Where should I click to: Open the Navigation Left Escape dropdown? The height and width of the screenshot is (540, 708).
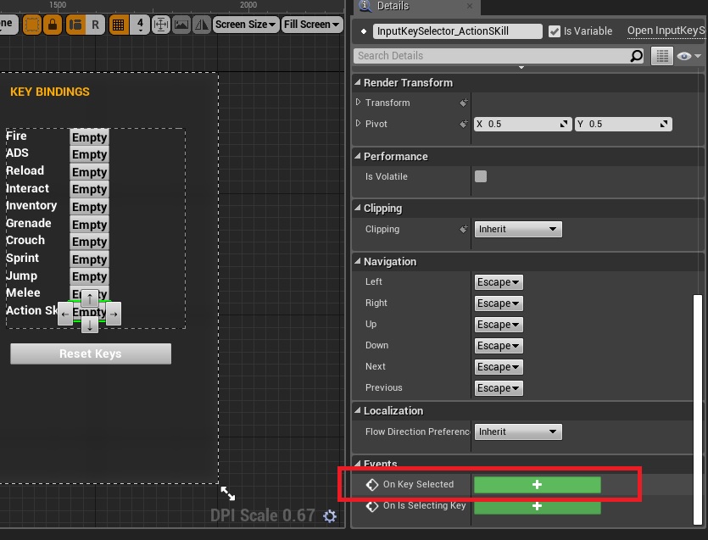click(499, 282)
